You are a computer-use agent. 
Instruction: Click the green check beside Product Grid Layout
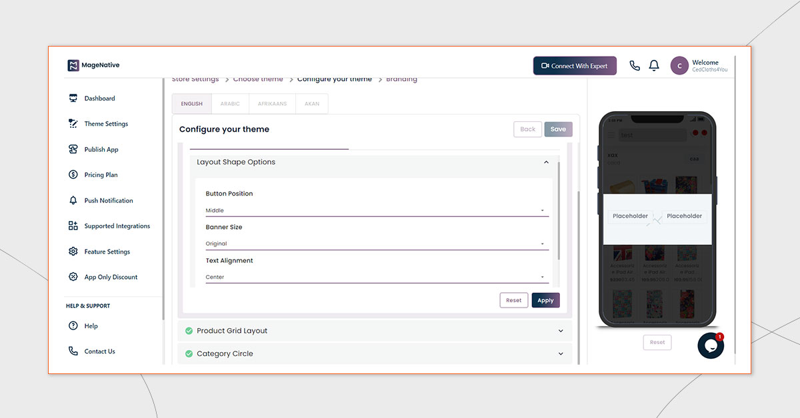pos(189,331)
